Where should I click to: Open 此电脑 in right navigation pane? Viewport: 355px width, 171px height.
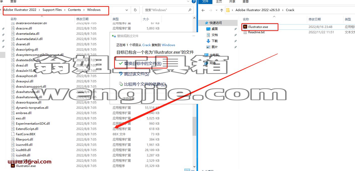[x=214, y=55]
